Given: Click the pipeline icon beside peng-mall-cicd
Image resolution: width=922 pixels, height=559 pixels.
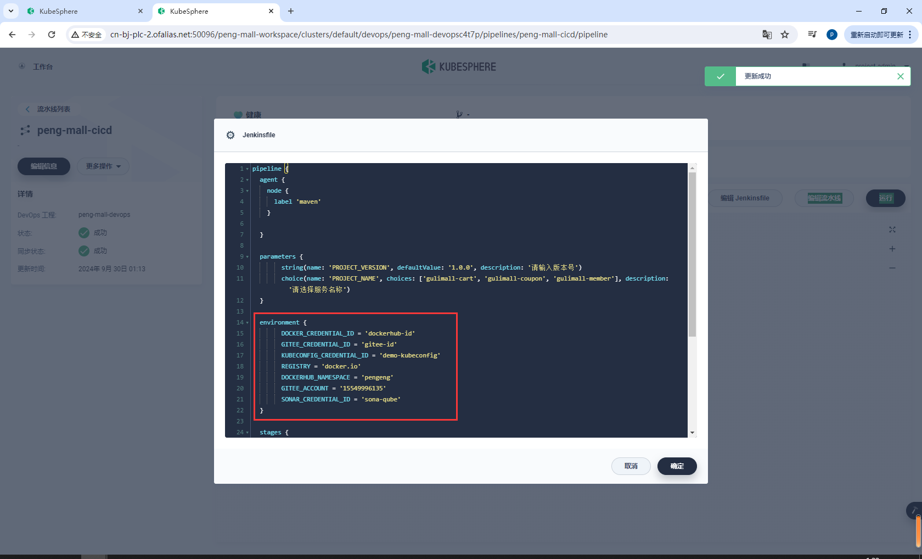Looking at the screenshot, I should tap(25, 131).
